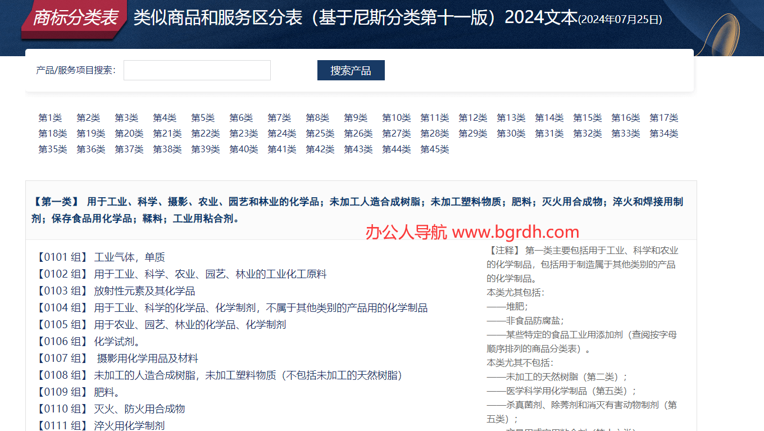Select the 【0111组】 淬火用化学制剂 entry
Screen dimensions: 764x431
click(x=101, y=425)
